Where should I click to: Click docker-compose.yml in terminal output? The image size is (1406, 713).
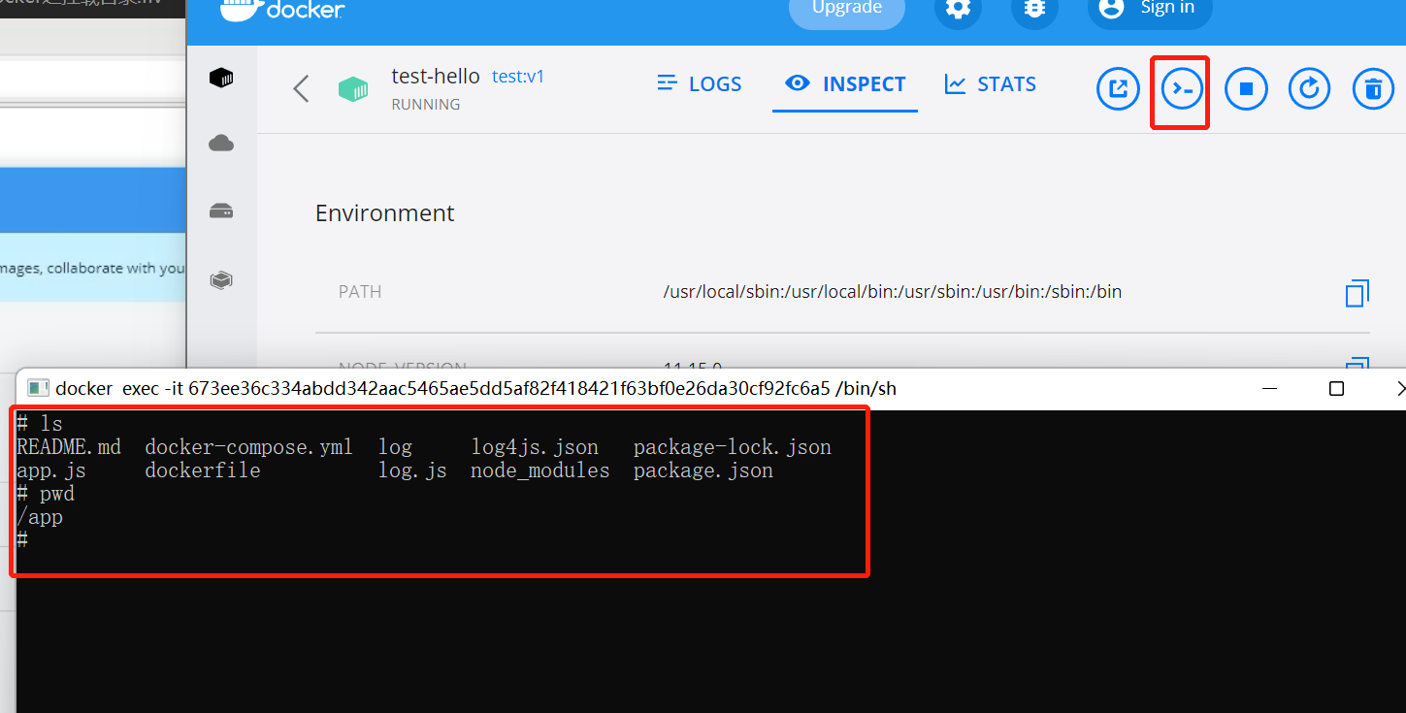[248, 447]
